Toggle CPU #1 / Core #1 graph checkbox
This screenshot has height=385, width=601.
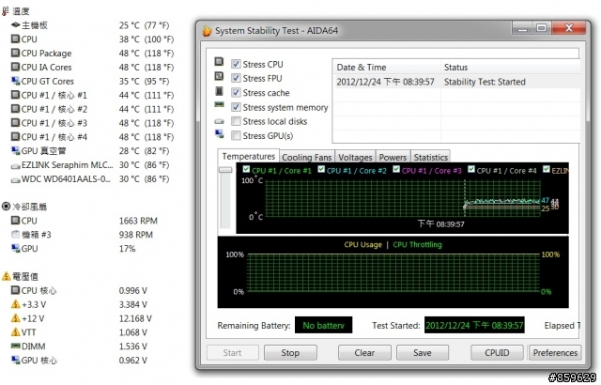point(246,169)
